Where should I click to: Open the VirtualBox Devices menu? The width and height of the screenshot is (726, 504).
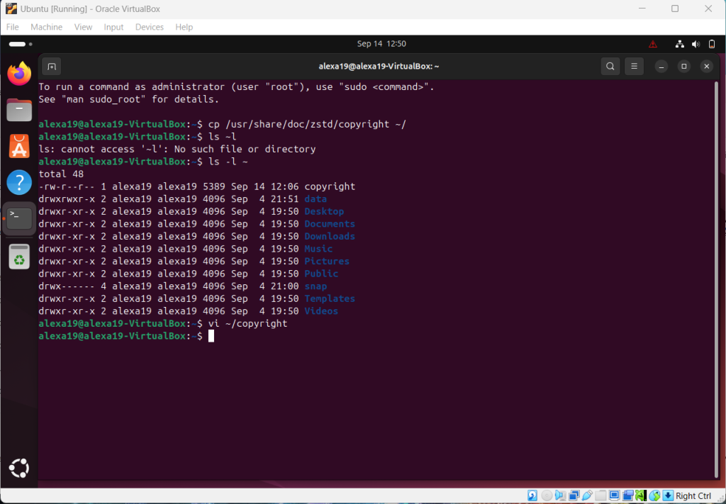(149, 27)
